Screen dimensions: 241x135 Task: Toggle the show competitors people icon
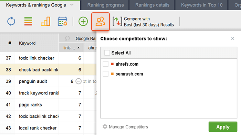[101, 22]
